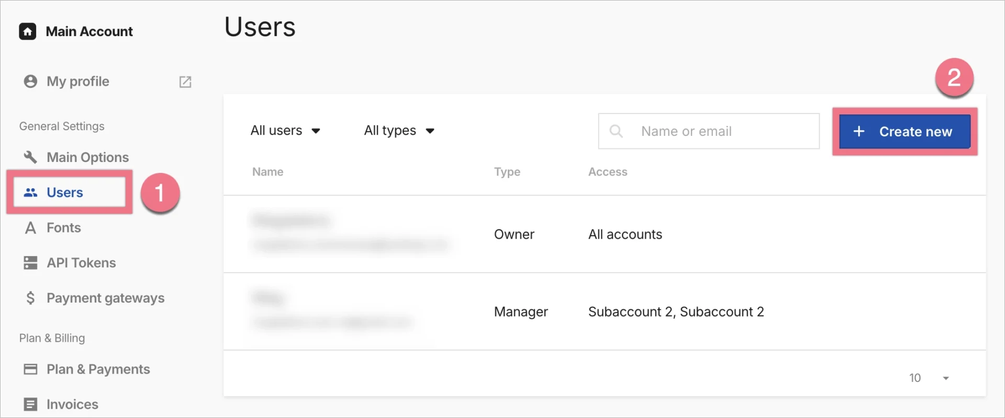Click the Fonts letter A icon

click(x=31, y=228)
